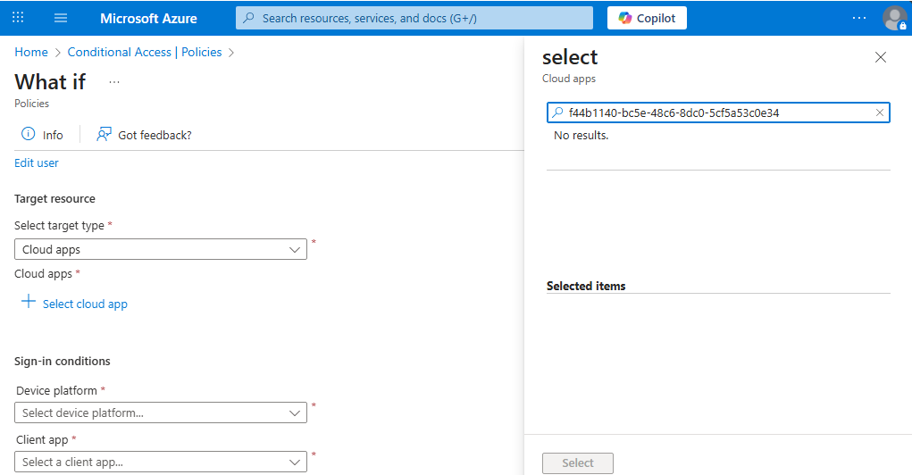Click Got feedback? toolbar item

pyautogui.click(x=144, y=135)
